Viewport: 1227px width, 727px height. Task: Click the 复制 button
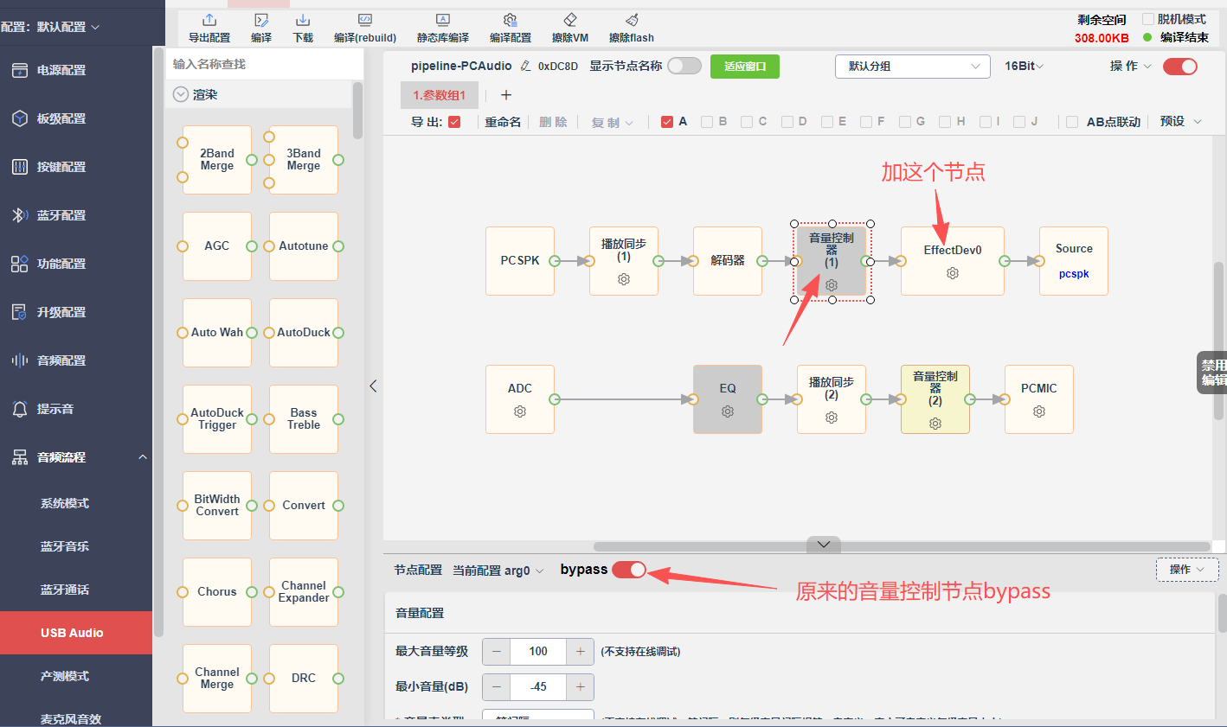click(x=612, y=123)
